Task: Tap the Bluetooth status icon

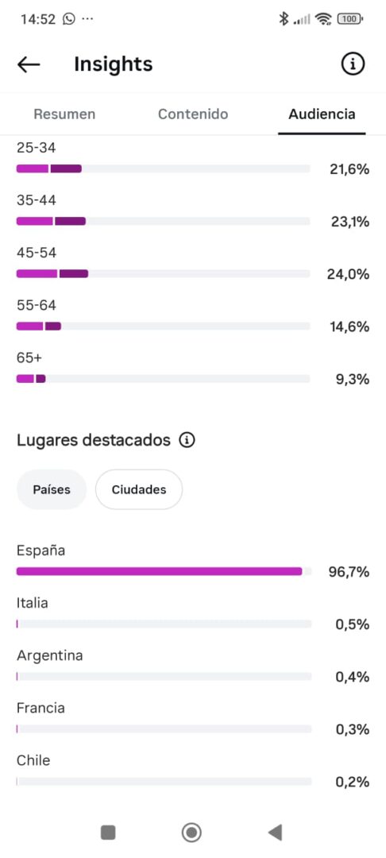Action: tap(284, 19)
